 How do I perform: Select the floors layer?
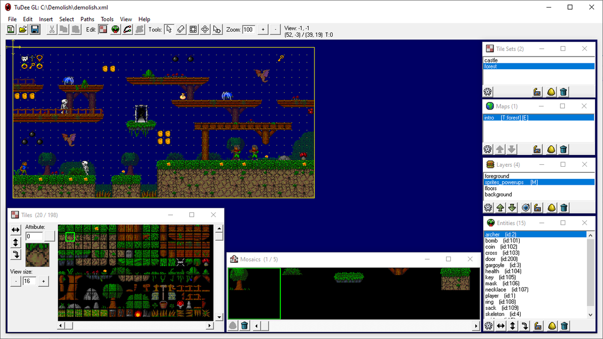538,188
